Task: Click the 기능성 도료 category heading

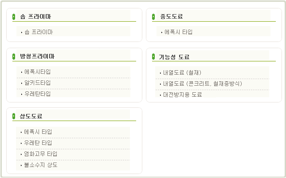Action: [174, 57]
